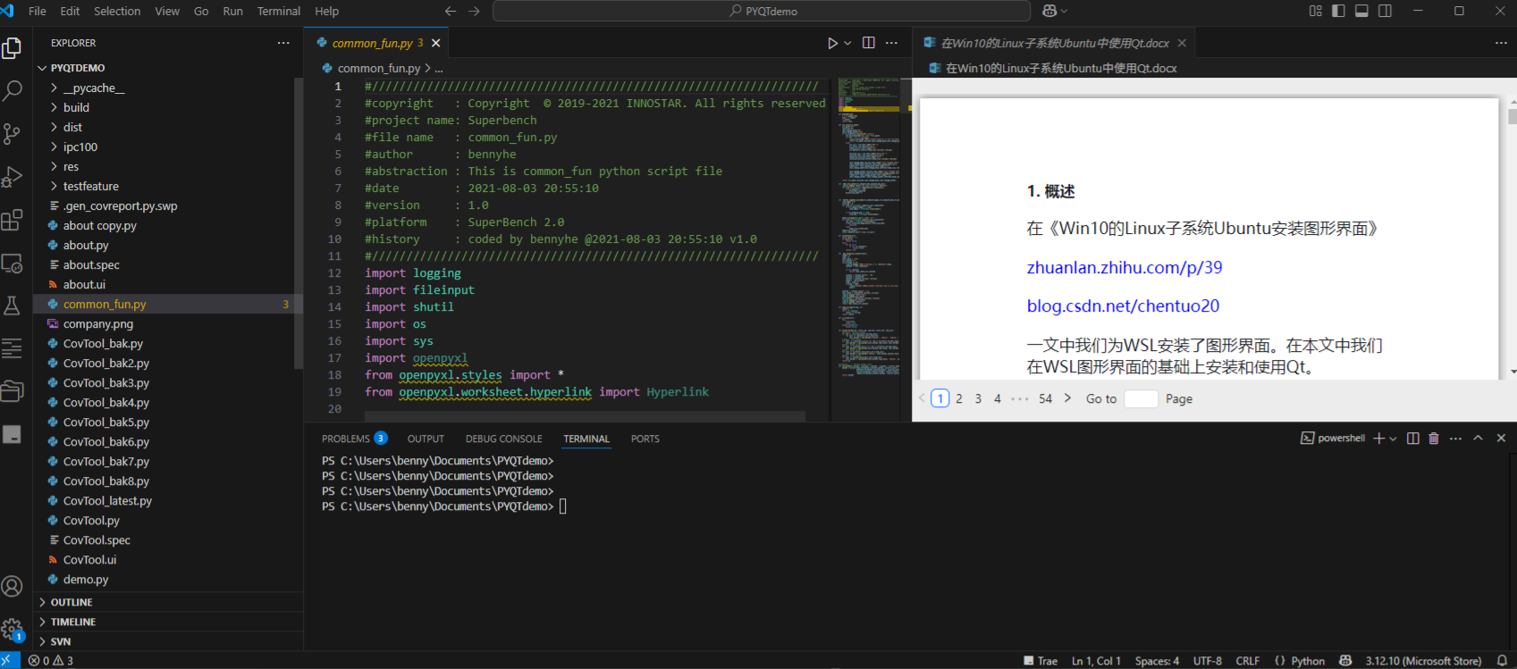Open the File menu
The image size is (1517, 669).
[x=38, y=11]
